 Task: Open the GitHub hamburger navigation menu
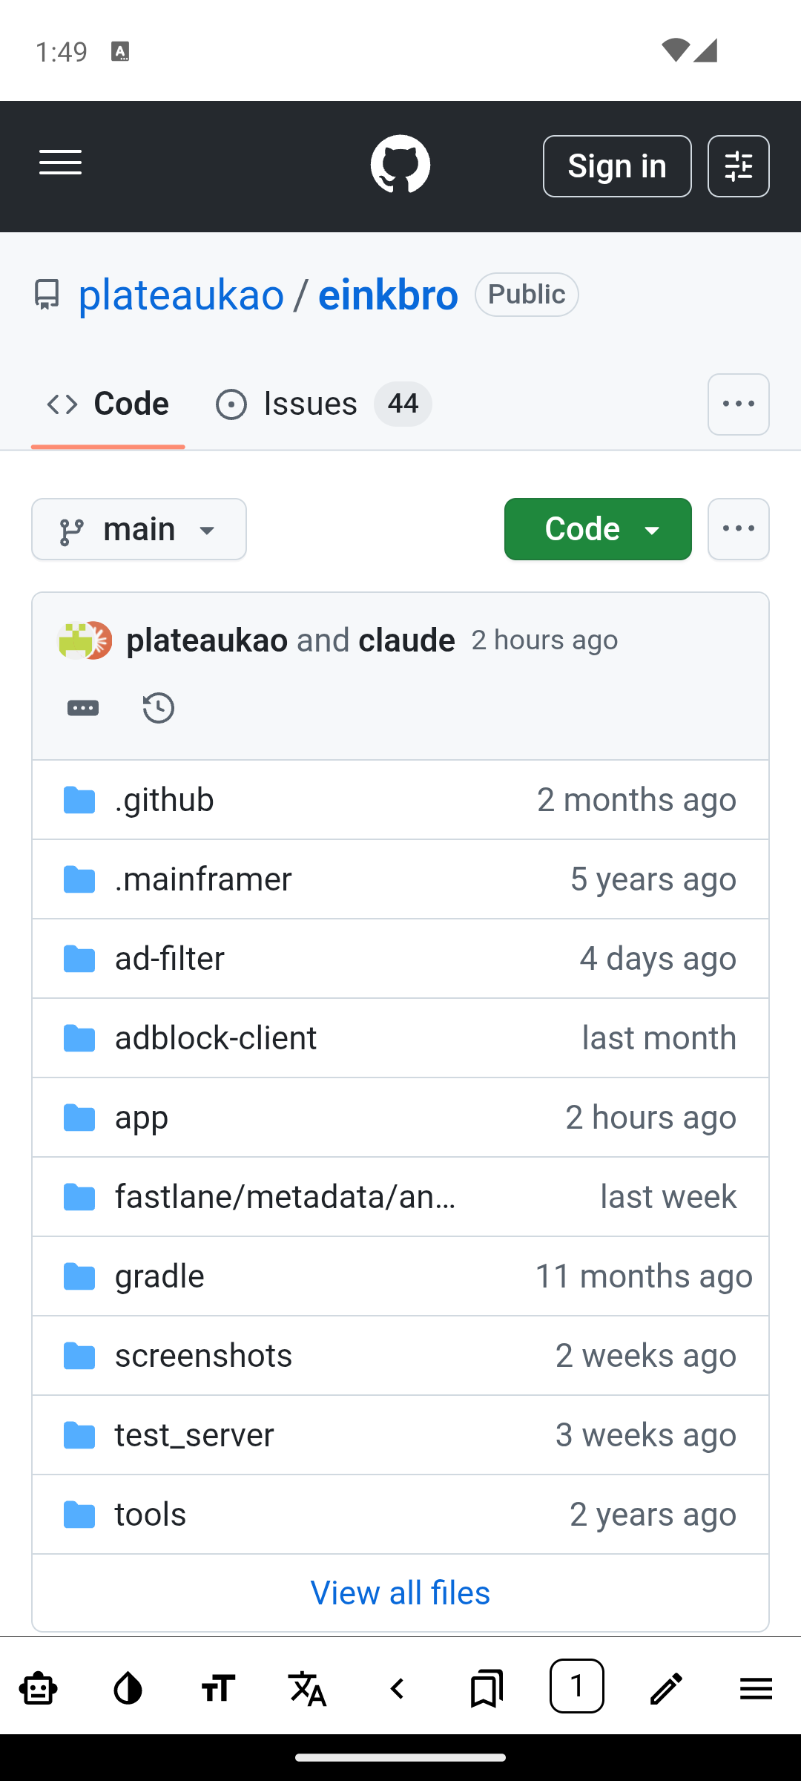[x=61, y=163]
